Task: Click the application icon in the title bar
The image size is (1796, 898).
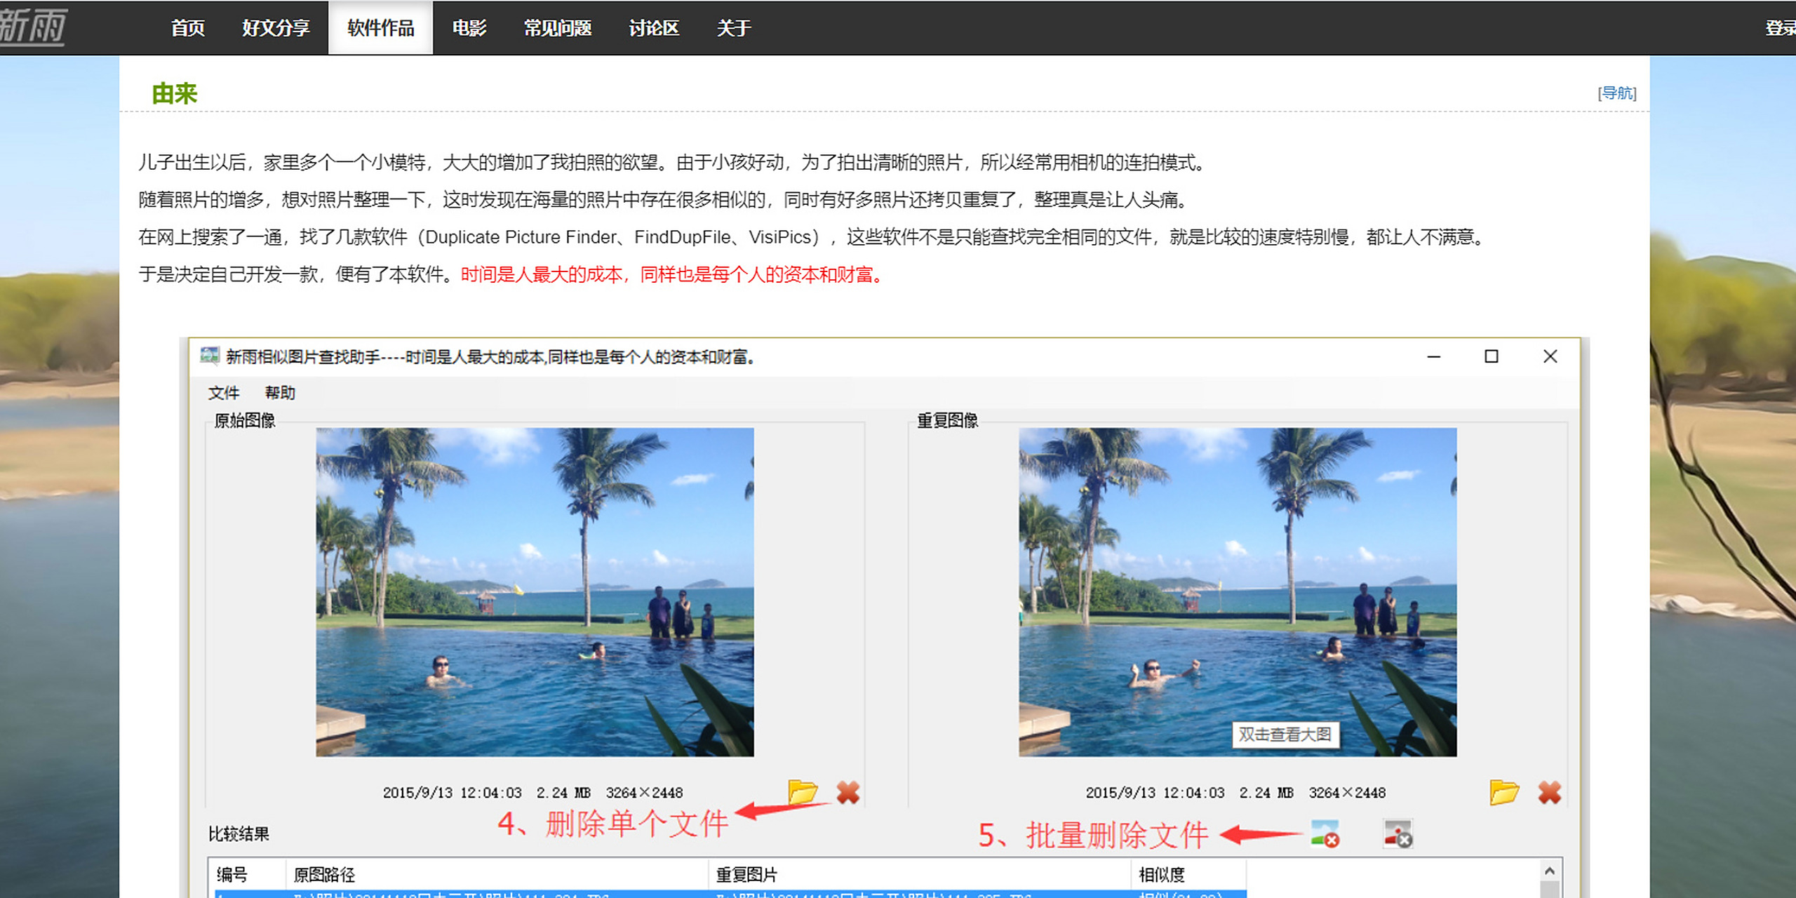Action: (x=208, y=356)
